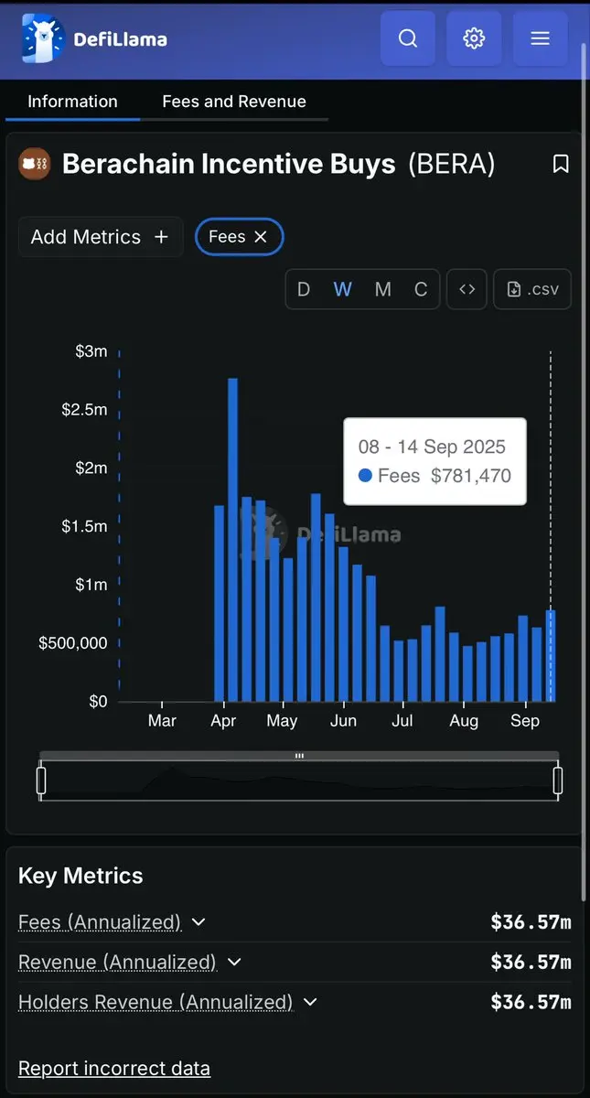Select weekly W chart interval

343,289
